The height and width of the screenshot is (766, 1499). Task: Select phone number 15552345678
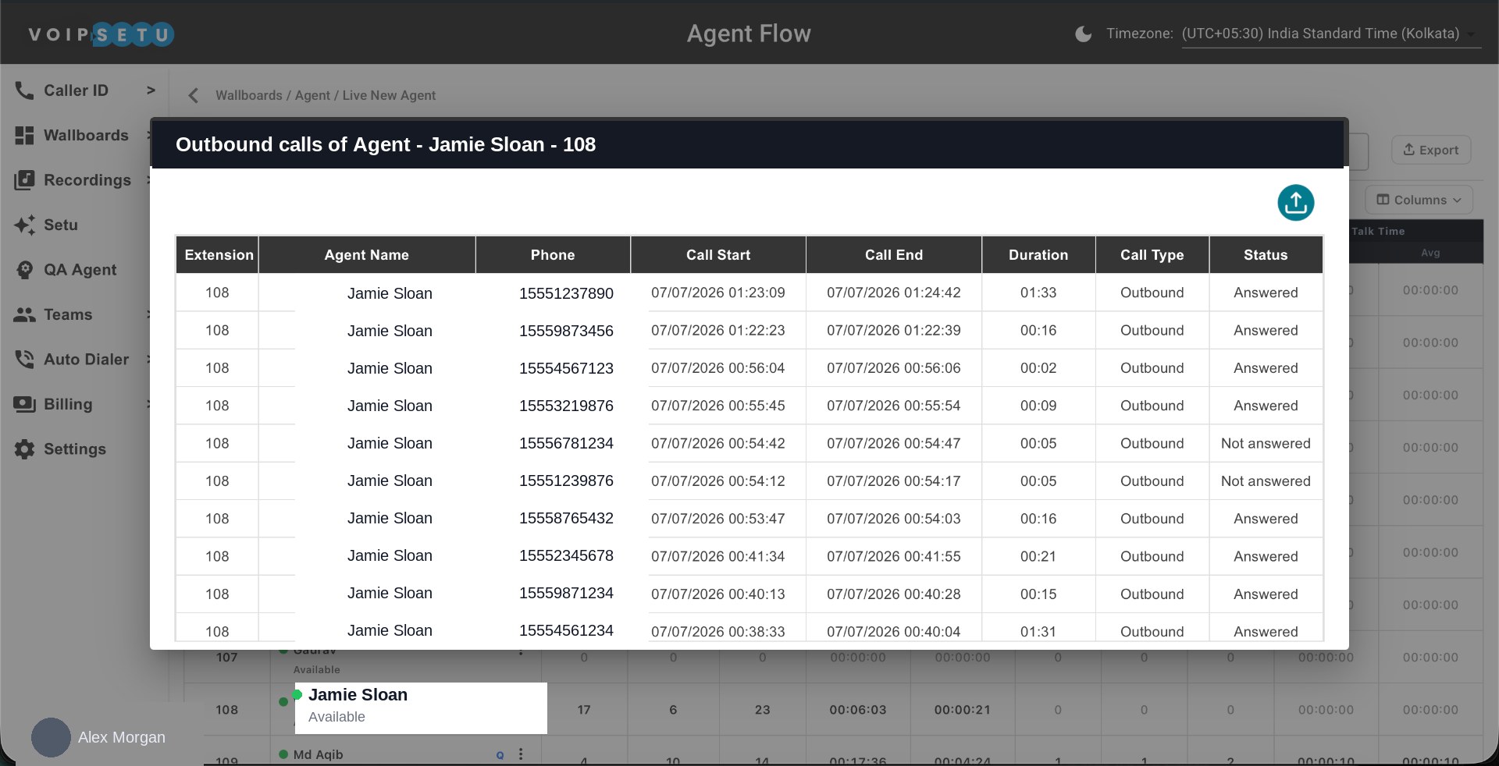[x=566, y=555]
